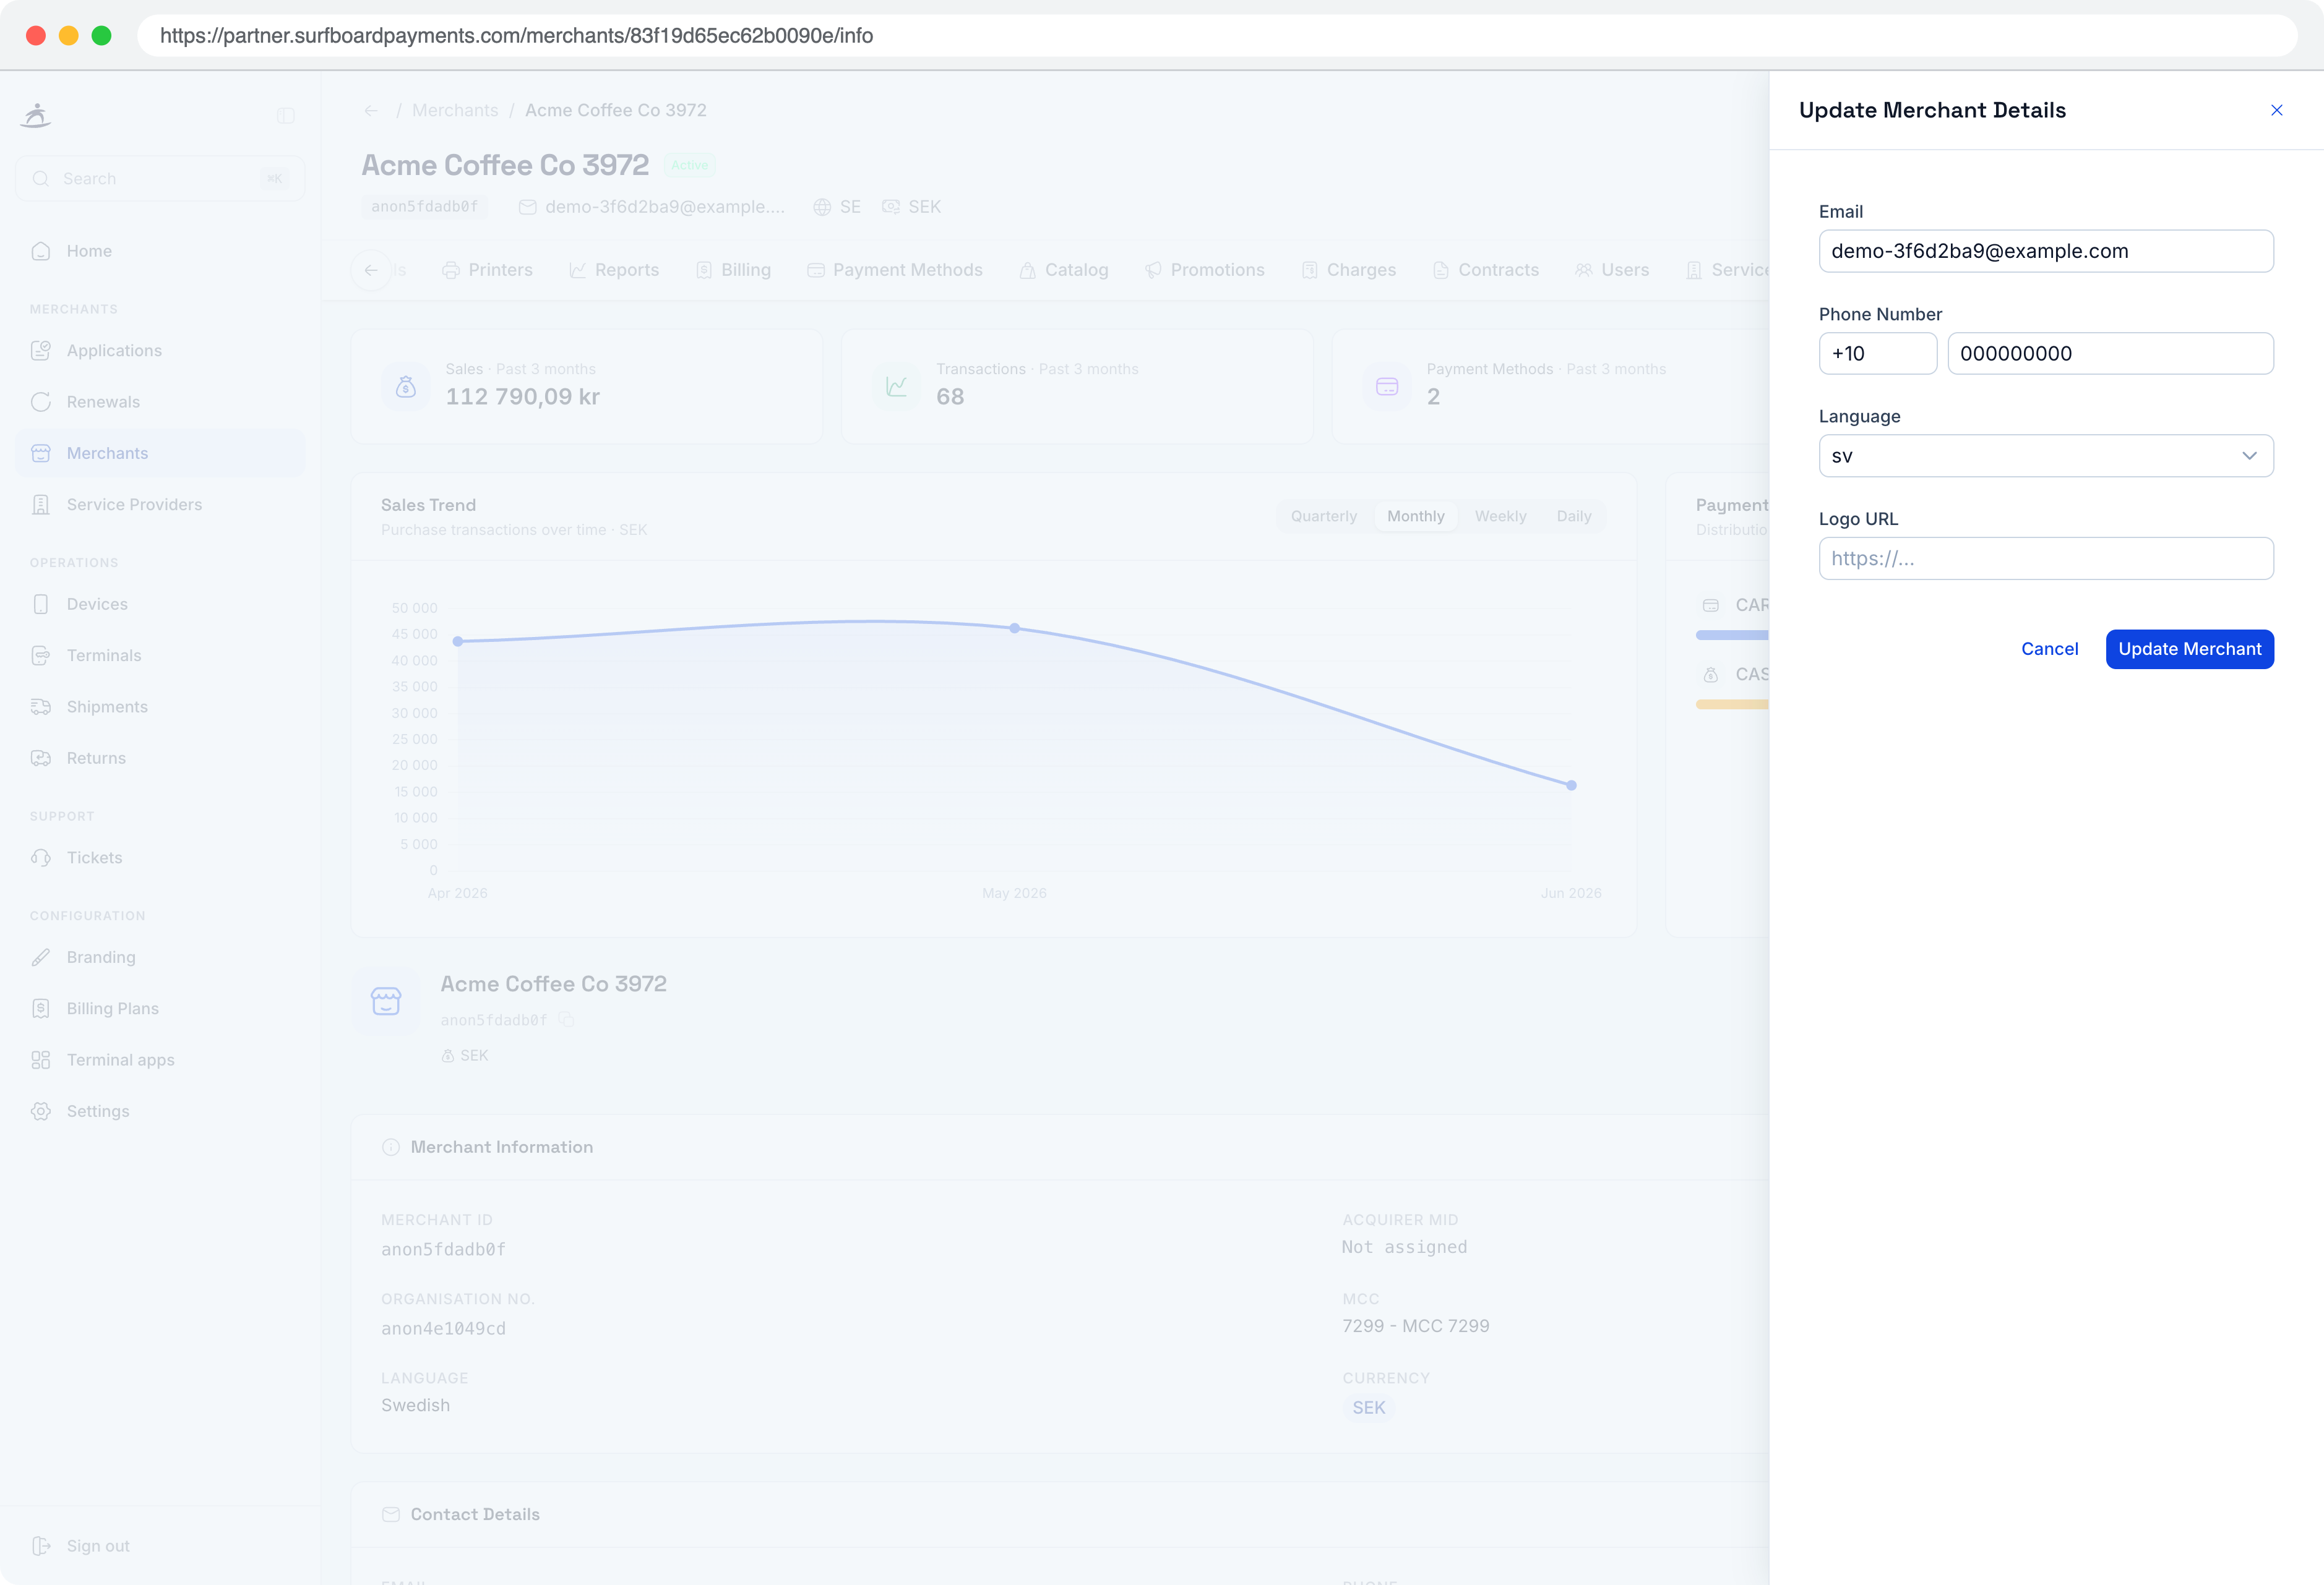Select the Weekly sales trend view
The height and width of the screenshot is (1585, 2324).
tap(1500, 516)
